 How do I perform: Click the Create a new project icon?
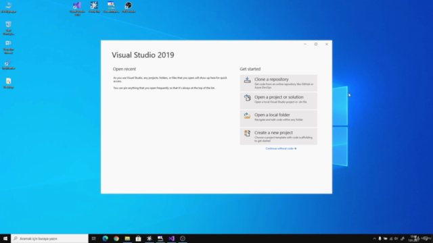(x=247, y=134)
